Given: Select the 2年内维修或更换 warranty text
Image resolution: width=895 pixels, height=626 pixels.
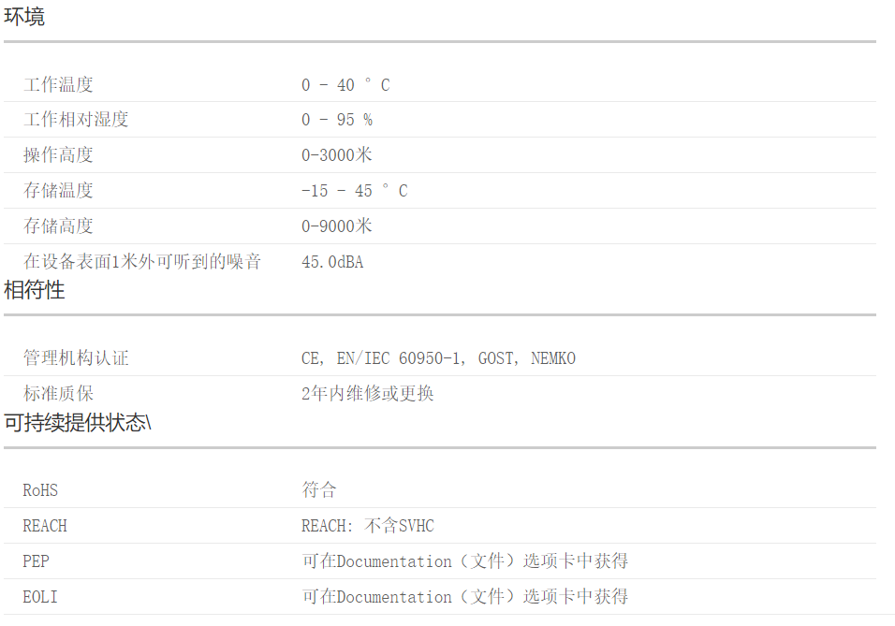Looking at the screenshot, I should click(x=368, y=393).
